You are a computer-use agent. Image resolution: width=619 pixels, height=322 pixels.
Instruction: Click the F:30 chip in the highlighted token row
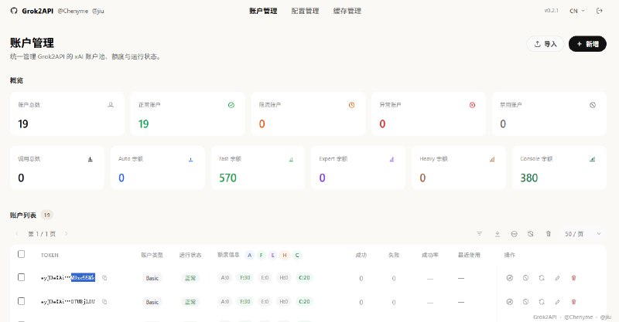click(x=245, y=278)
